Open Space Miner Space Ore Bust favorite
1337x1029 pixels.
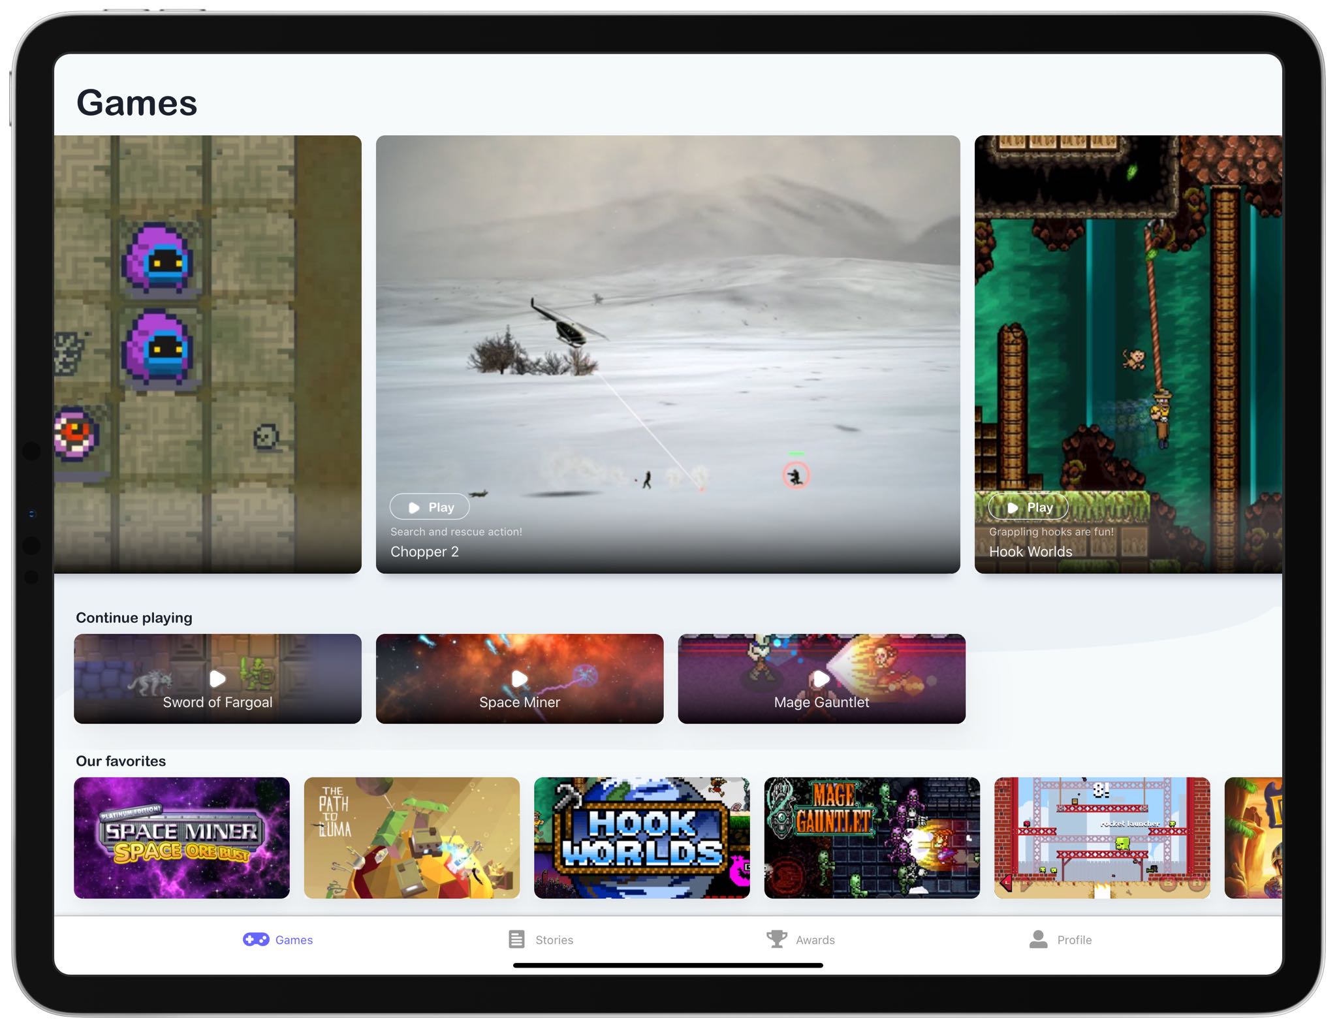pos(181,838)
